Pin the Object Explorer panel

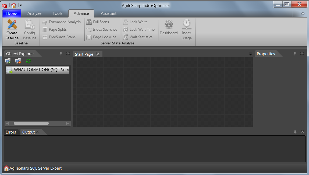click(61, 54)
